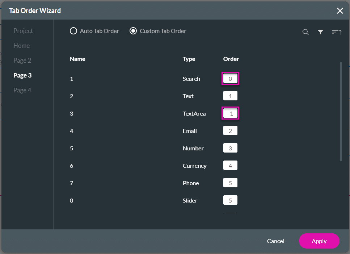Click the search magnifier icon

pos(305,32)
